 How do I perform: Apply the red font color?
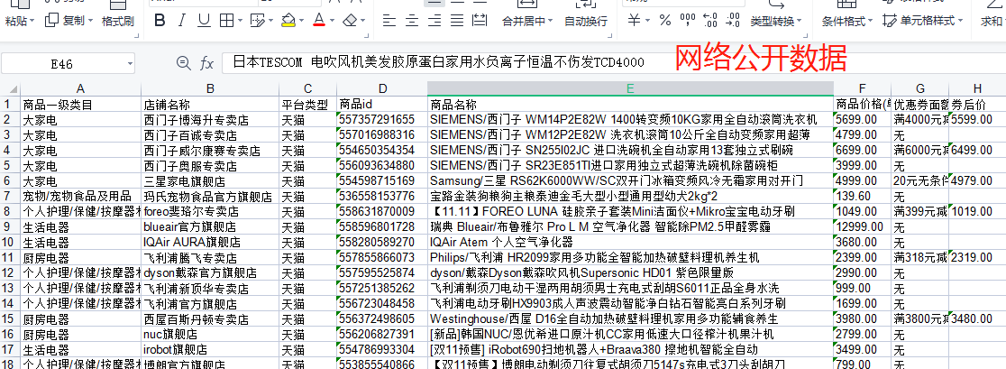point(319,21)
